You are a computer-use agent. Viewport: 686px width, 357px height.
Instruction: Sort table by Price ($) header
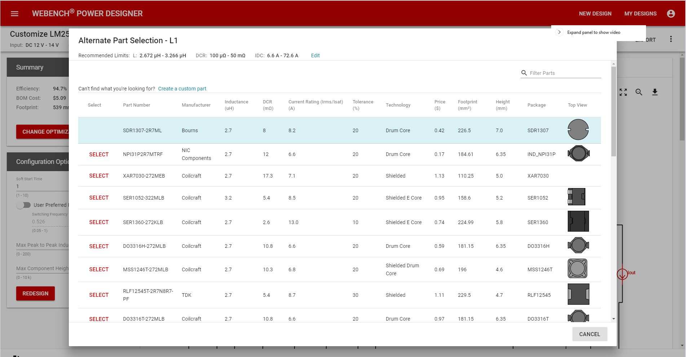440,105
